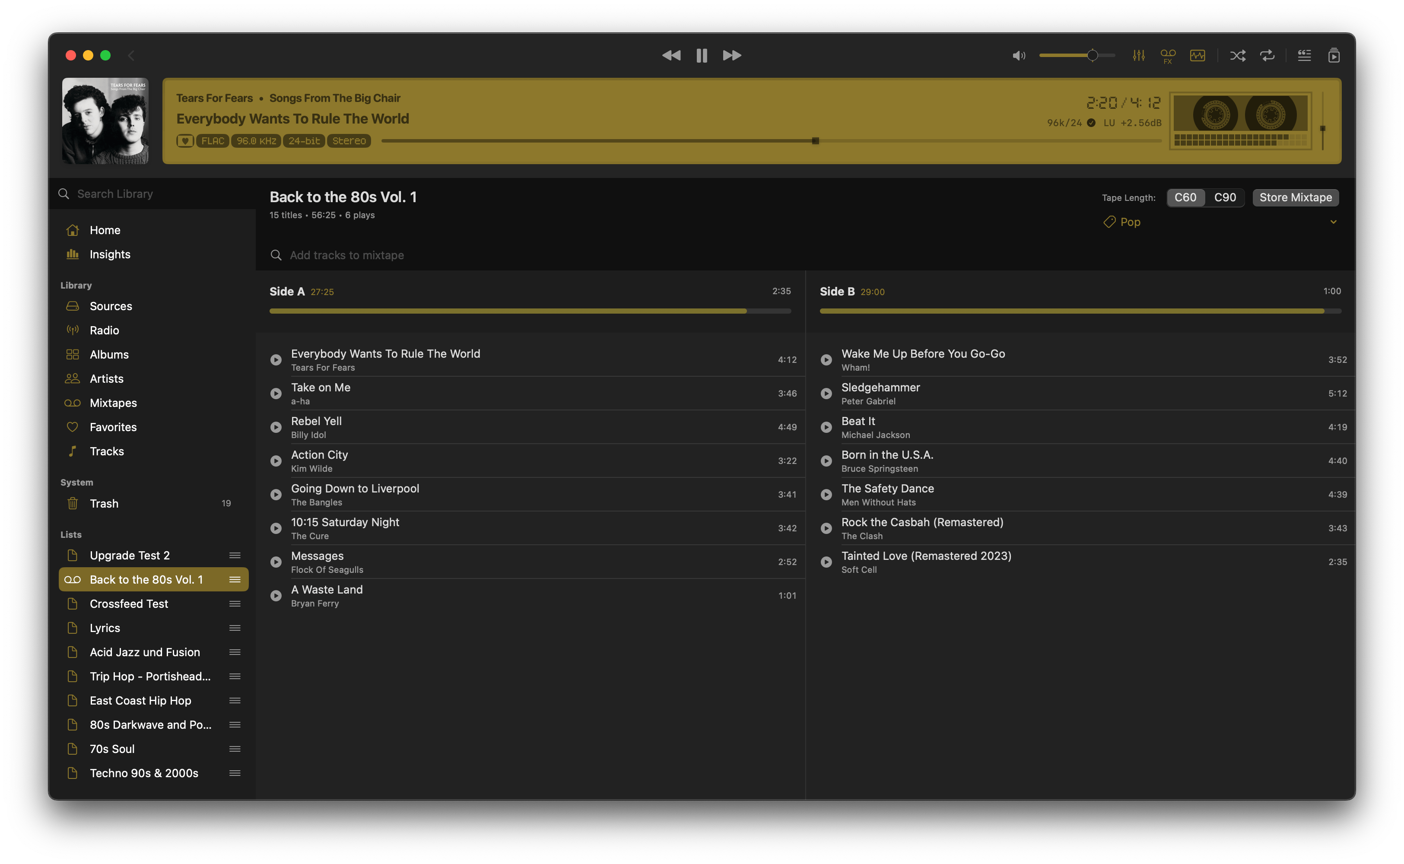
Task: Go to Insights in the sidebar
Action: (110, 254)
